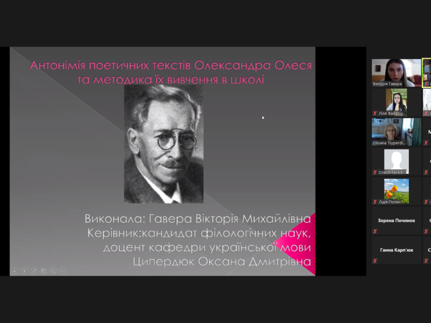Open more slideshow options ellipsis

point(63,271)
